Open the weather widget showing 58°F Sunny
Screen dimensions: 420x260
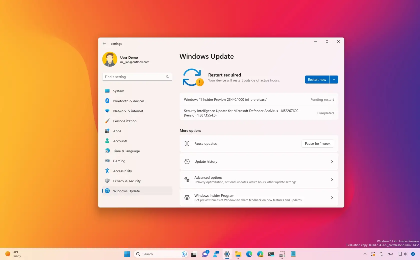[x=13, y=254]
